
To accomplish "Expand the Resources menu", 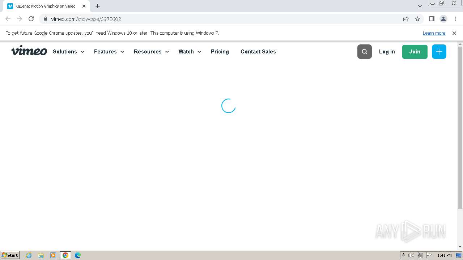I will [152, 52].
